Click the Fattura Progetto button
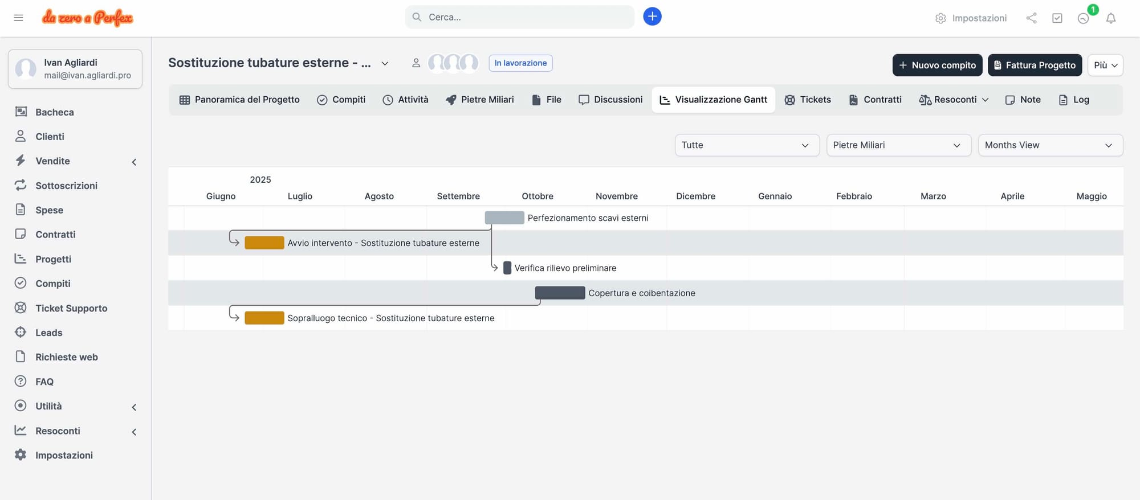Image resolution: width=1140 pixels, height=500 pixels. pyautogui.click(x=1035, y=65)
